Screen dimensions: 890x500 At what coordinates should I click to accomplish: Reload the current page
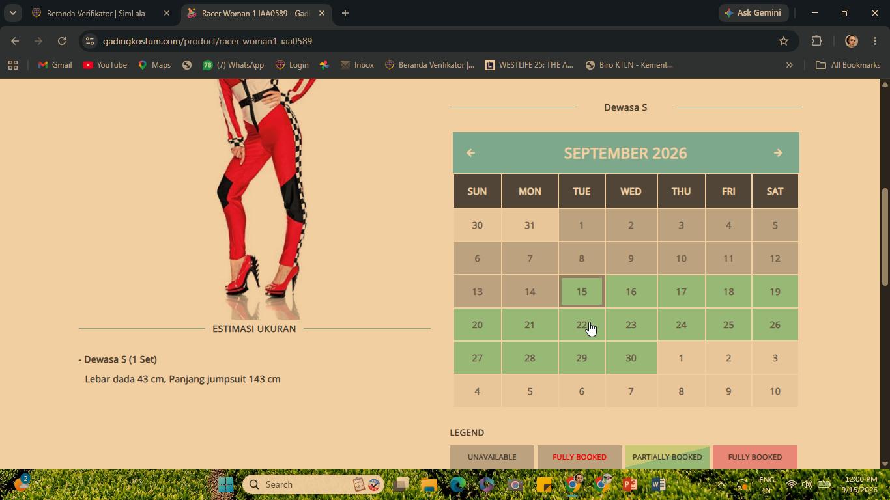pos(62,41)
